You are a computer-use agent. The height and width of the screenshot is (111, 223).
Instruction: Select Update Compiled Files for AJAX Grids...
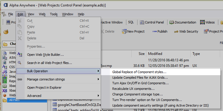pyautogui.click(x=140, y=78)
